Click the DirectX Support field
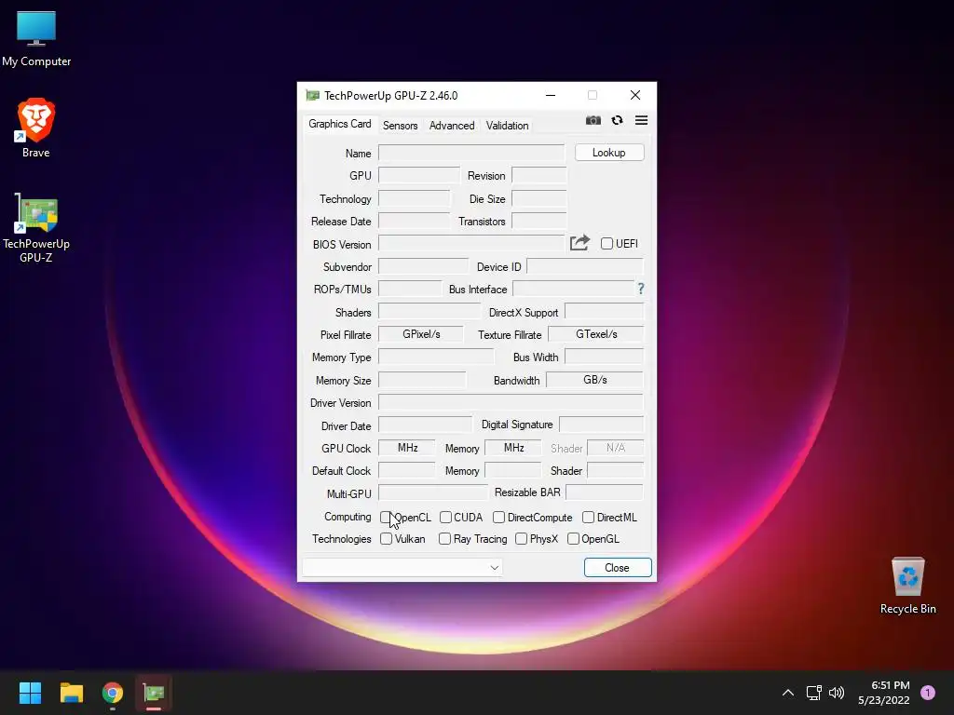The height and width of the screenshot is (715, 954). coord(604,311)
